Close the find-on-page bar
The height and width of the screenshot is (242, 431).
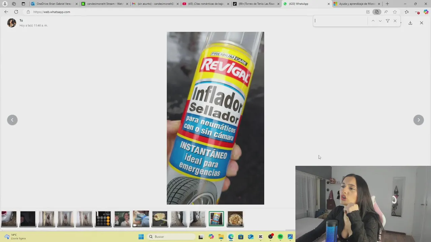(395, 21)
